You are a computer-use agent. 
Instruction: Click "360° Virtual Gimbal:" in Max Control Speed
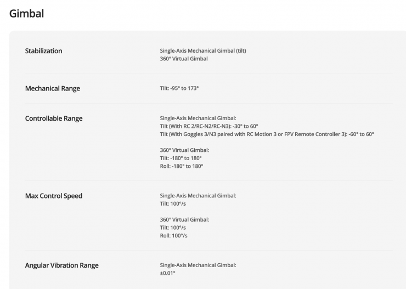pyautogui.click(x=184, y=219)
